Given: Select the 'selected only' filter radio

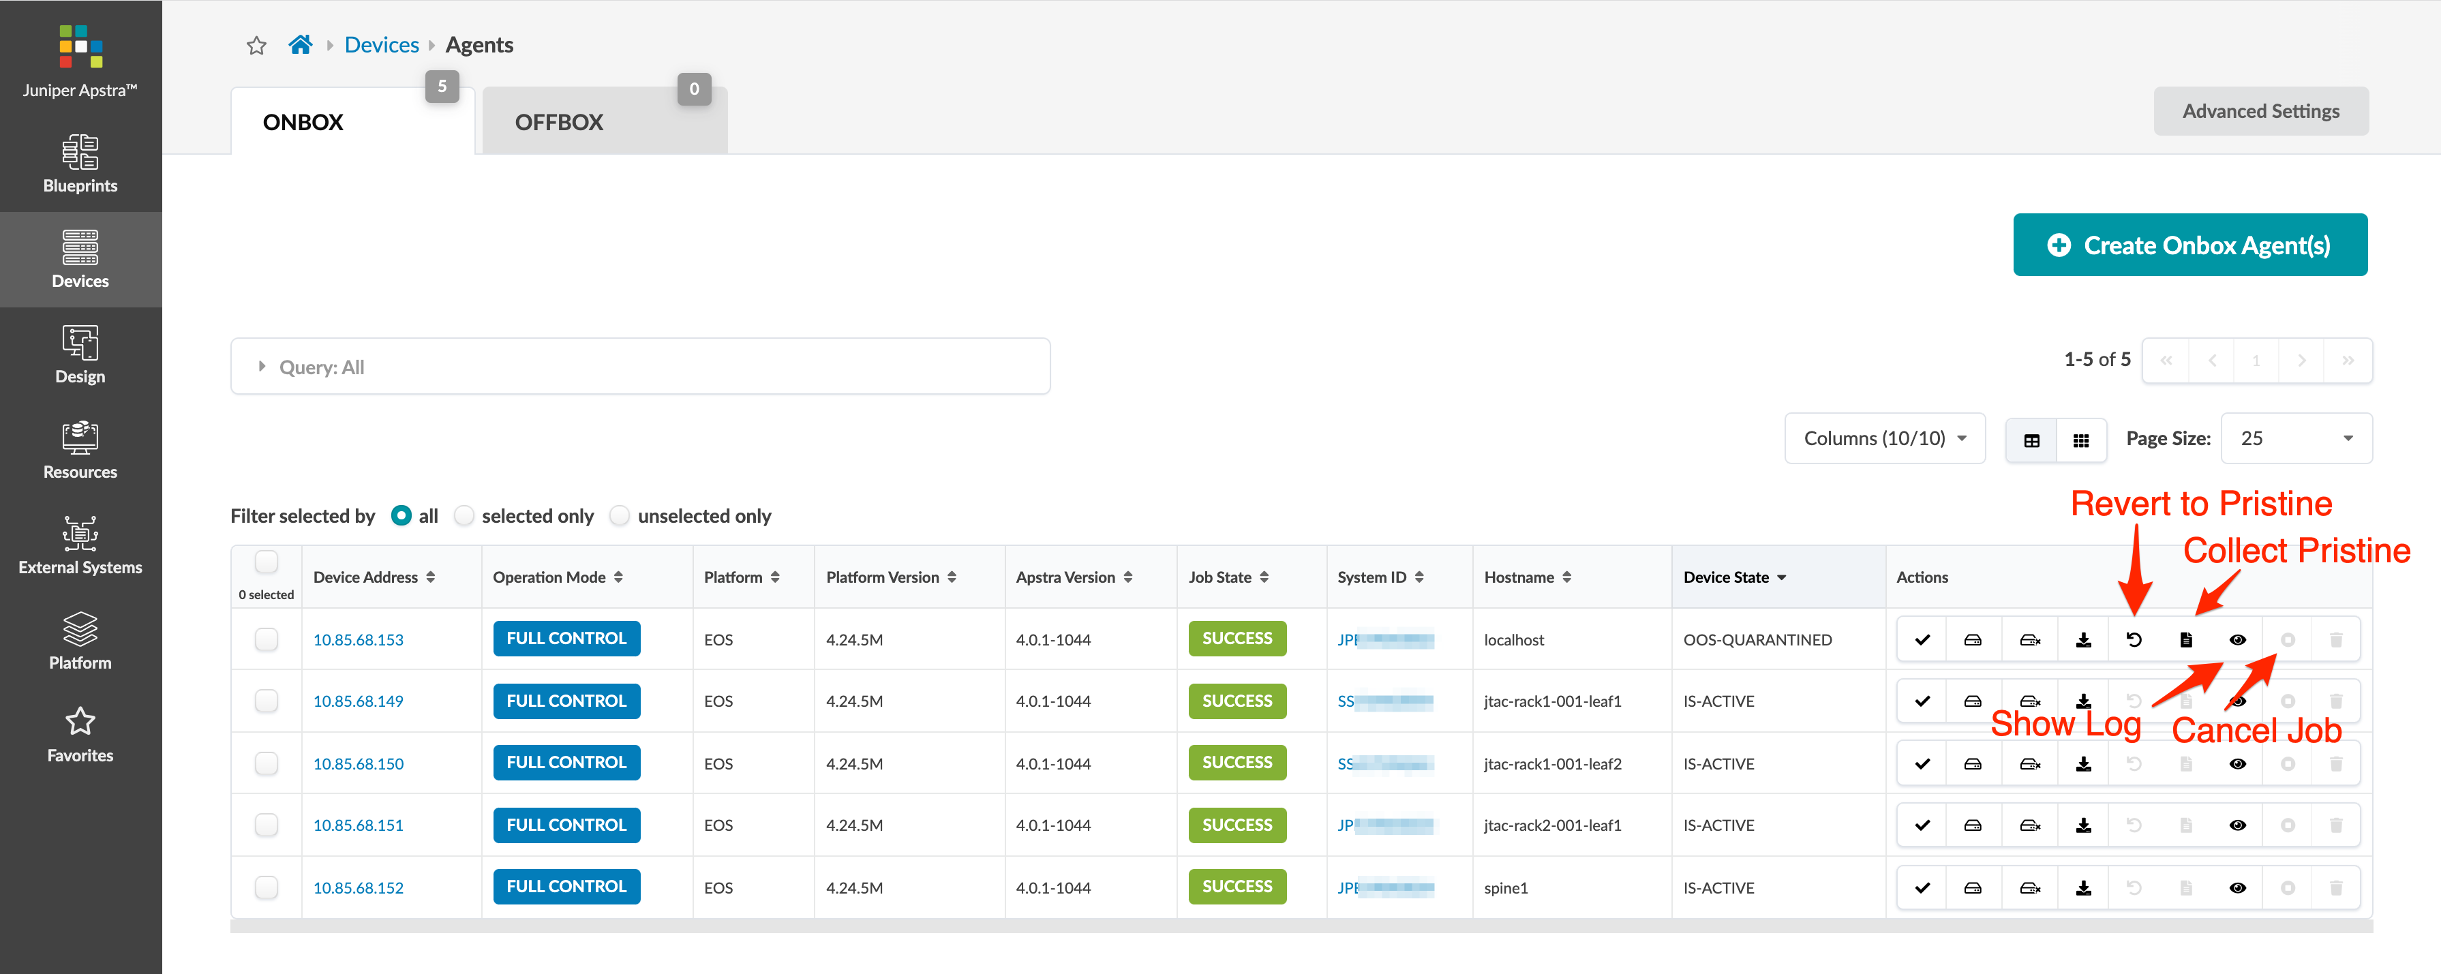Looking at the screenshot, I should click(464, 515).
